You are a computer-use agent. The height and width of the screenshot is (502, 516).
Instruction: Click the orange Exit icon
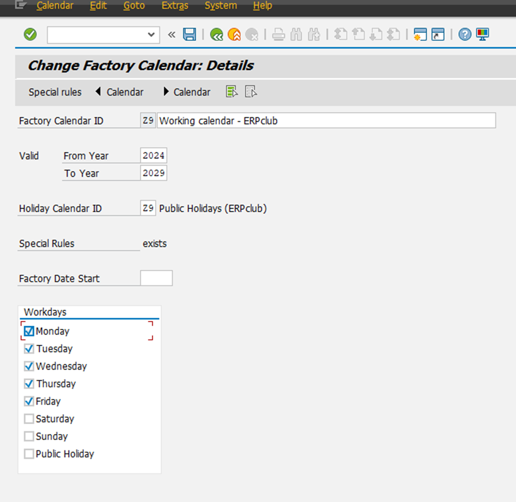point(234,34)
